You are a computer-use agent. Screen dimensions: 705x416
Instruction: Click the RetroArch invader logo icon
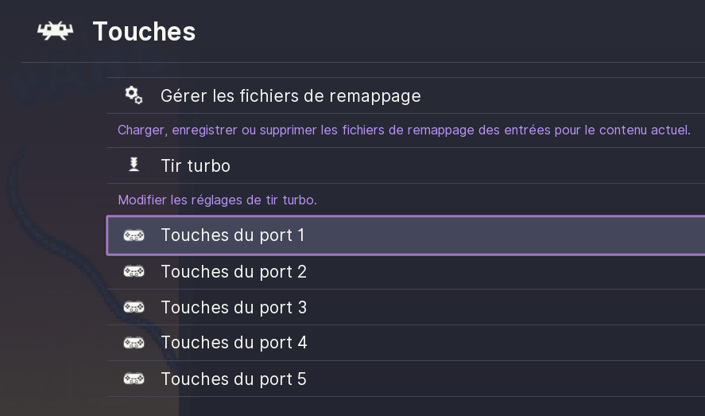click(55, 31)
